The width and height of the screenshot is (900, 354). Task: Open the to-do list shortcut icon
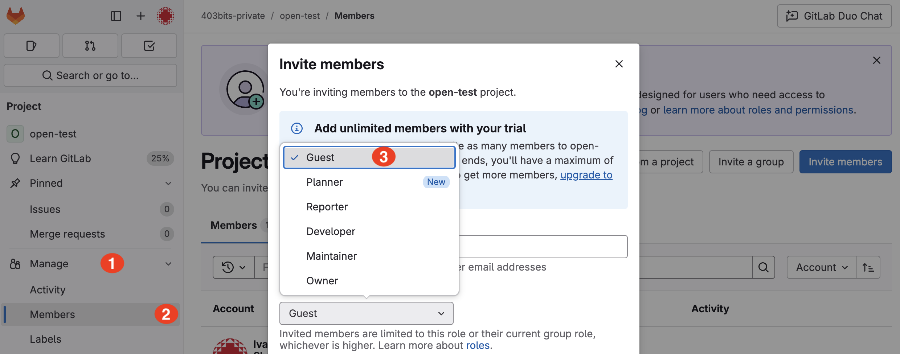click(149, 46)
